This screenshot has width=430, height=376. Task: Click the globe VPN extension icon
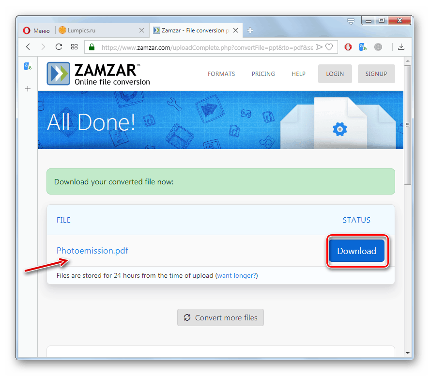(378, 47)
